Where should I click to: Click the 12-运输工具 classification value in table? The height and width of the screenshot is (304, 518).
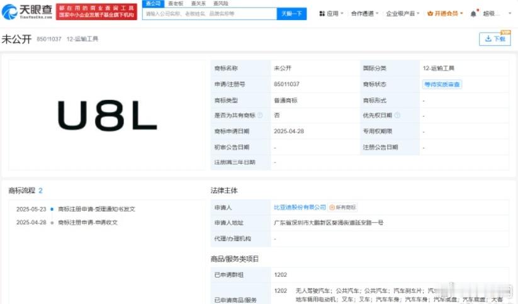coord(439,69)
